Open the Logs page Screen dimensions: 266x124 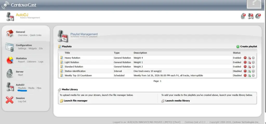tap(41, 62)
